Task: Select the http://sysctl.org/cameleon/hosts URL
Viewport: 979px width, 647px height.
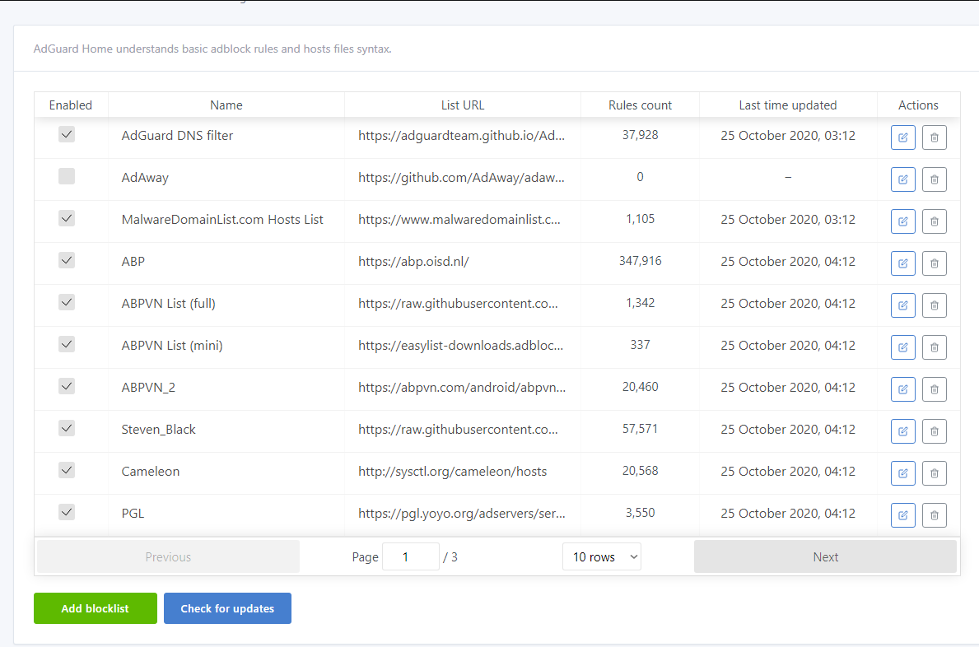Action: click(453, 472)
